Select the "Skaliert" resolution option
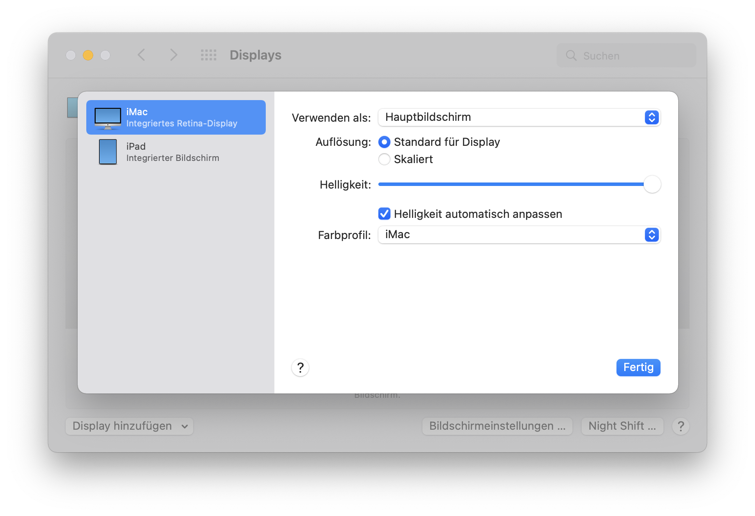 click(384, 159)
